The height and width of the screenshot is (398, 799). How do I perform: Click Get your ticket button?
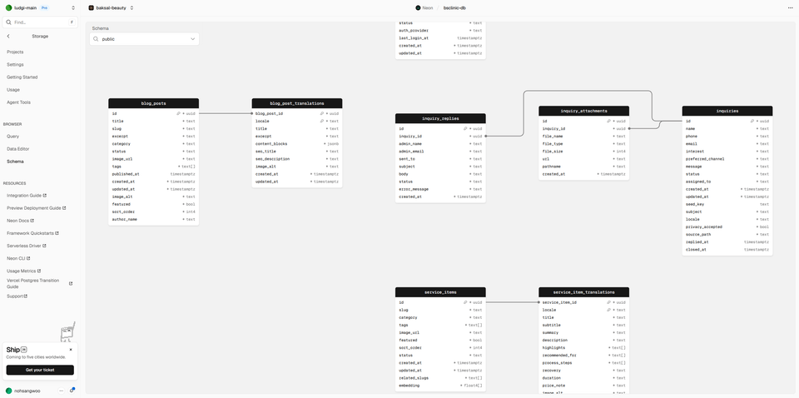(x=40, y=370)
